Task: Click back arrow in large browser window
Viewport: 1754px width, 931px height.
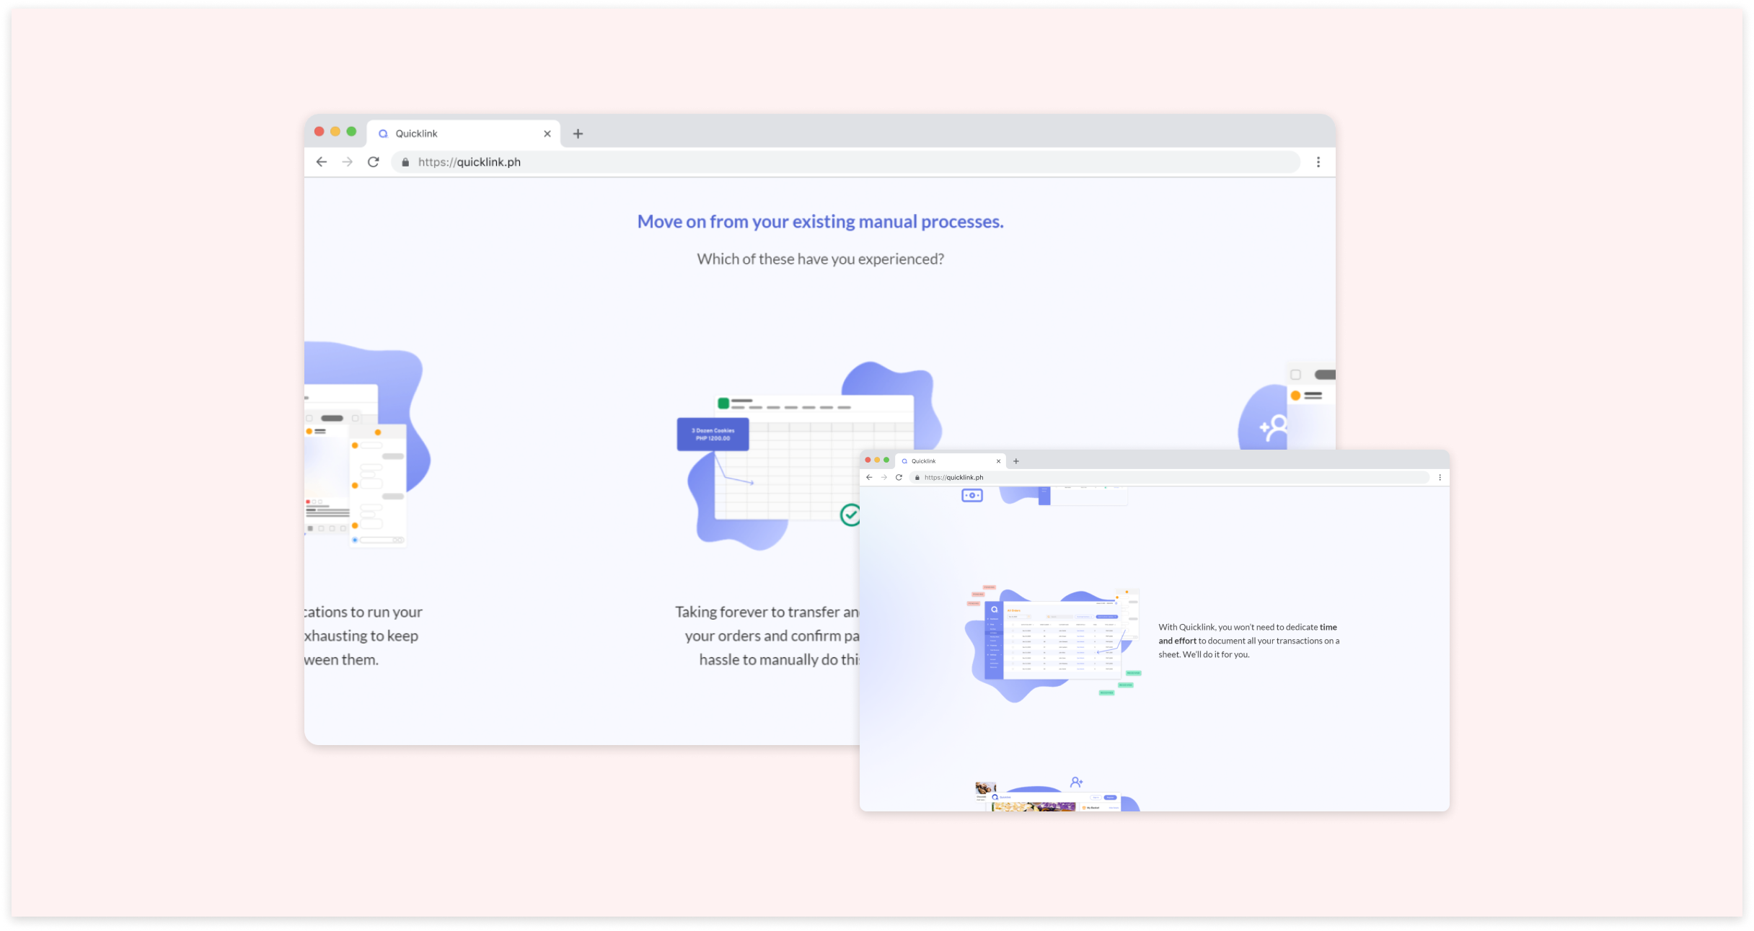Action: coord(322,162)
